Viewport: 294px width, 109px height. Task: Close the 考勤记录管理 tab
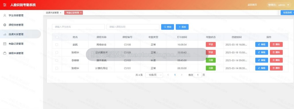(81, 13)
